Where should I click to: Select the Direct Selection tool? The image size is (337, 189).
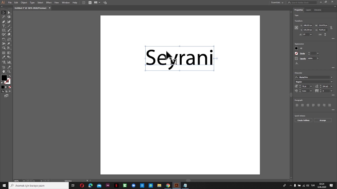coord(9,12)
